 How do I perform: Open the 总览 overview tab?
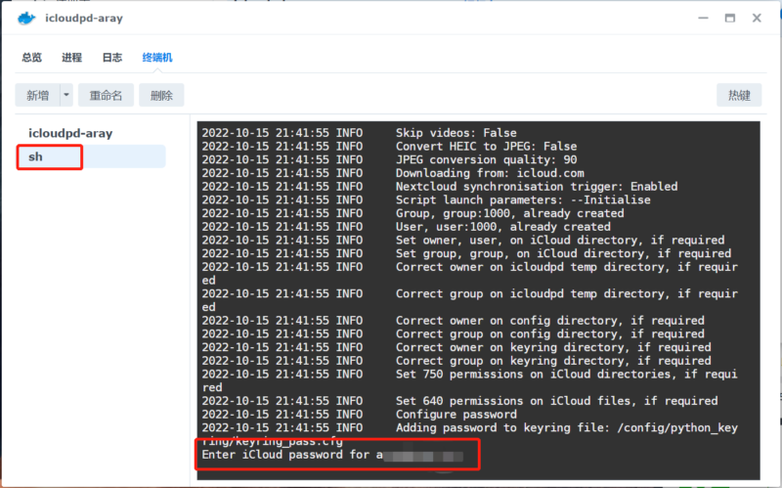[32, 58]
